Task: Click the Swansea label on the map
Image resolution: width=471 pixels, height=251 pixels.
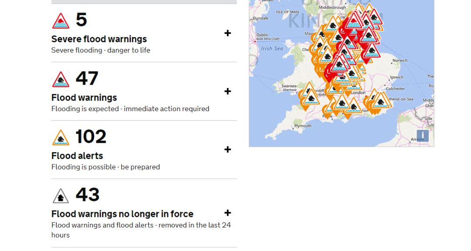Action: point(289,86)
